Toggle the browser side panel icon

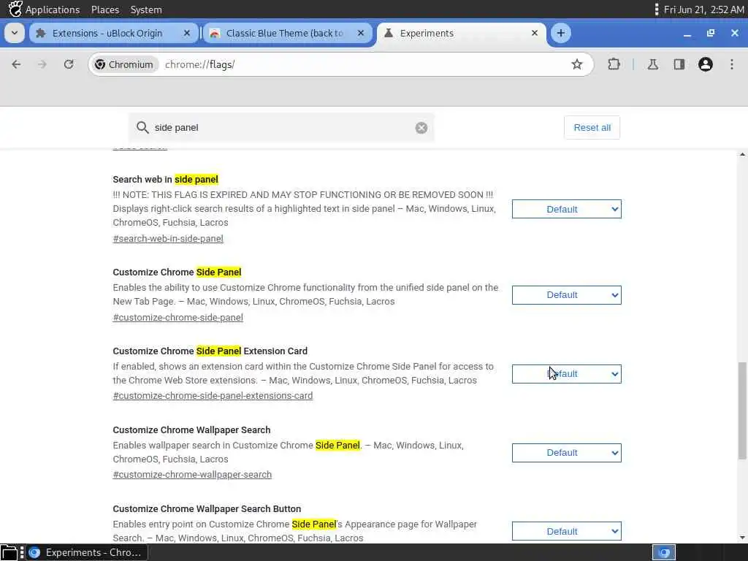tap(679, 64)
